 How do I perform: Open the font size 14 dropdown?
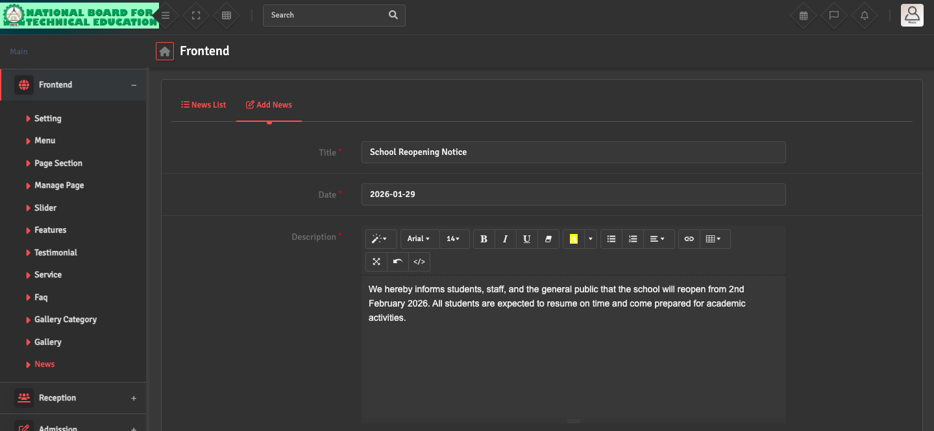click(453, 239)
